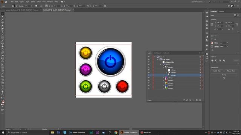Collapse Layer 2 in the Layers panel

click(155, 57)
